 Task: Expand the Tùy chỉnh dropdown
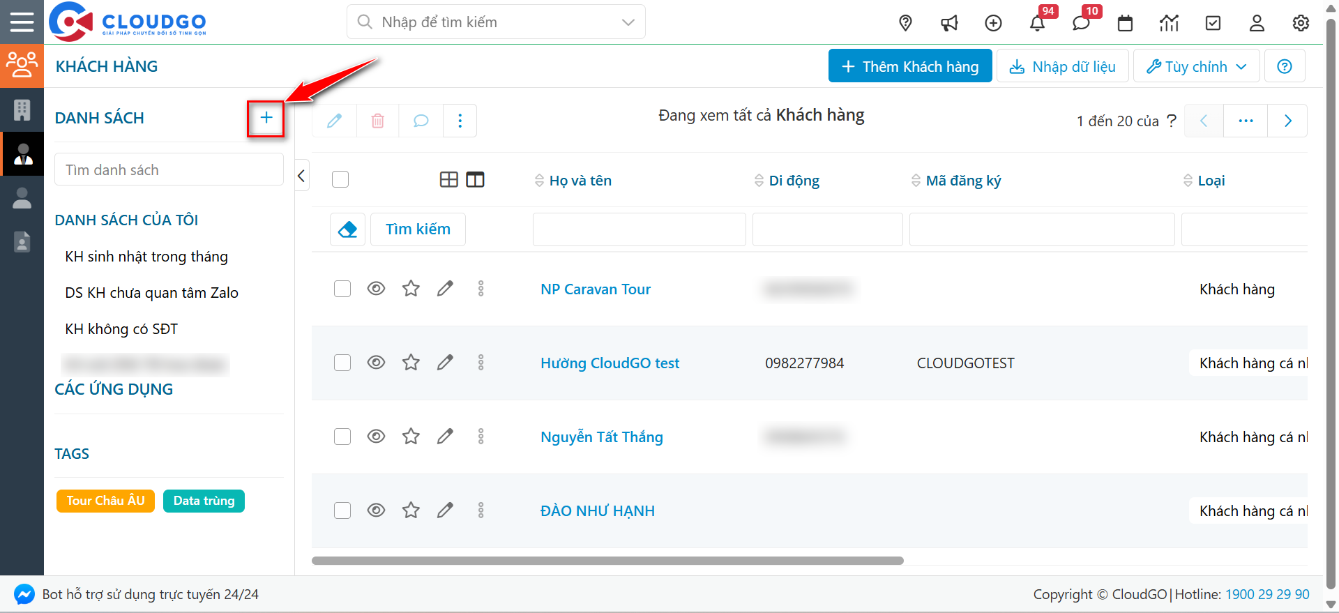tap(1196, 66)
